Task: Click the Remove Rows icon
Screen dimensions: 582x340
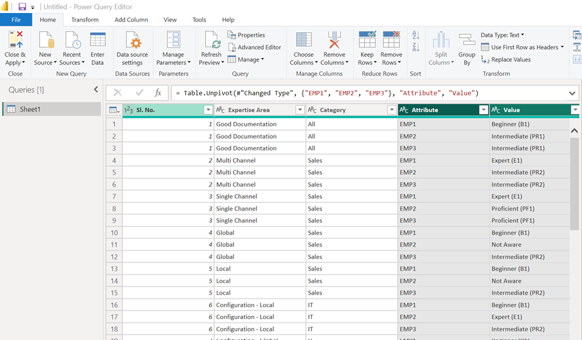Action: (x=391, y=40)
